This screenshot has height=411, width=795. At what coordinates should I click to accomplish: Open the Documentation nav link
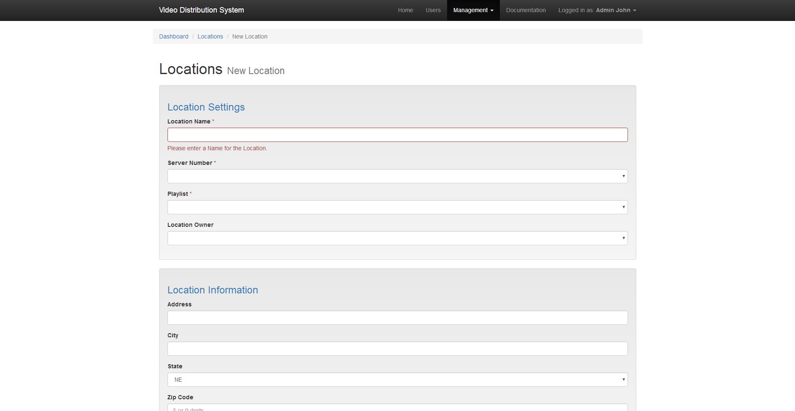[x=525, y=10]
